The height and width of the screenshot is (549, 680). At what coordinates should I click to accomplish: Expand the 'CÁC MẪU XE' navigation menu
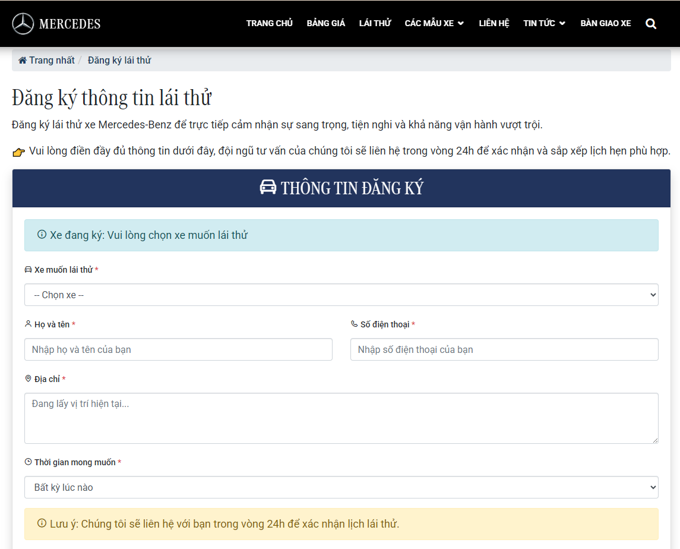coord(435,23)
